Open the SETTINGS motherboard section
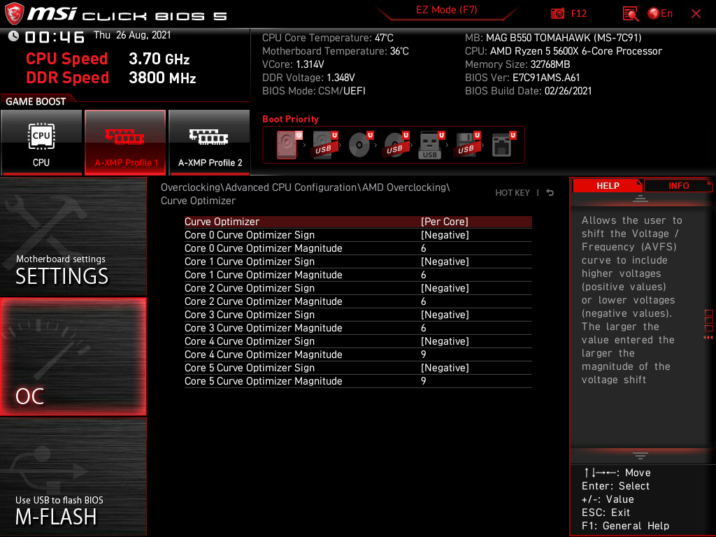 [73, 236]
